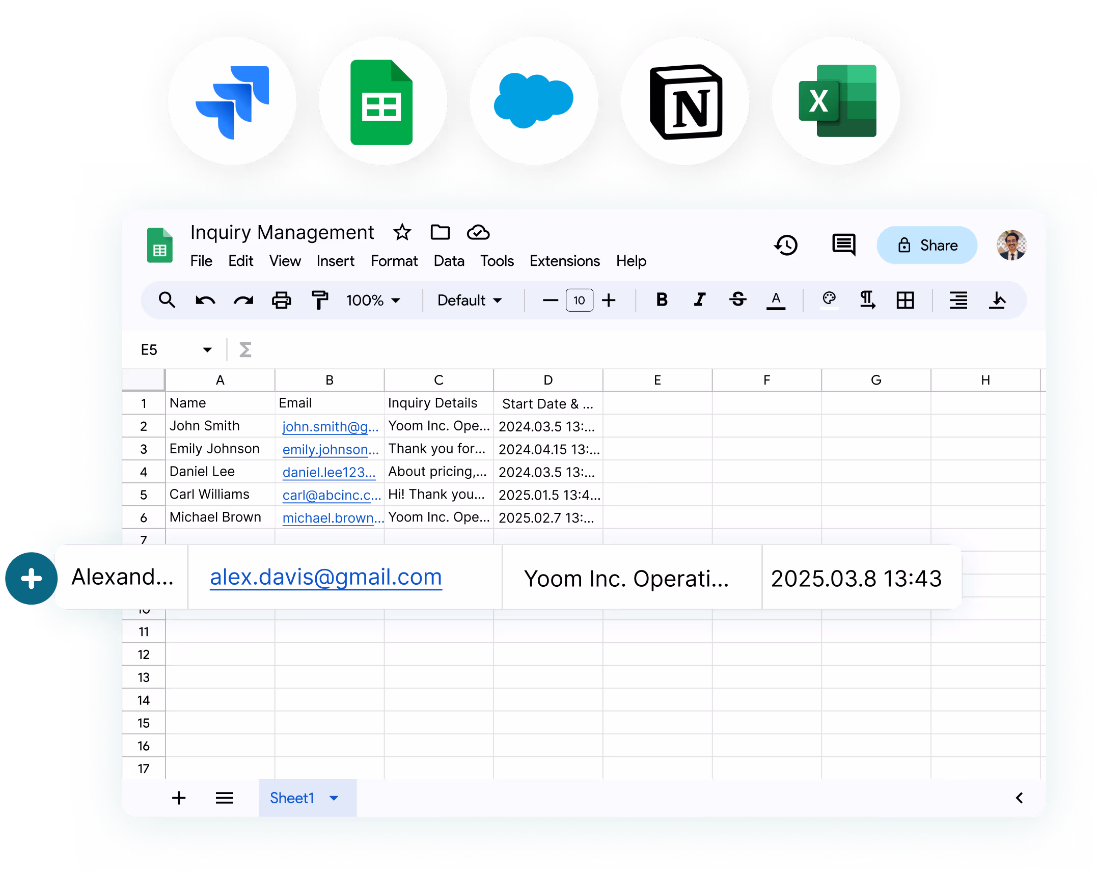Click the redo arrow icon
The height and width of the screenshot is (872, 1097).
[x=243, y=300]
